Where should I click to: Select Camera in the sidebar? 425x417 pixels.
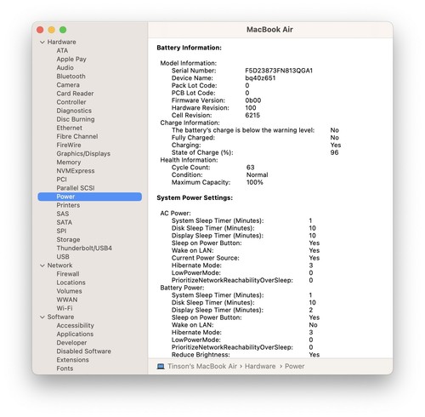68,85
